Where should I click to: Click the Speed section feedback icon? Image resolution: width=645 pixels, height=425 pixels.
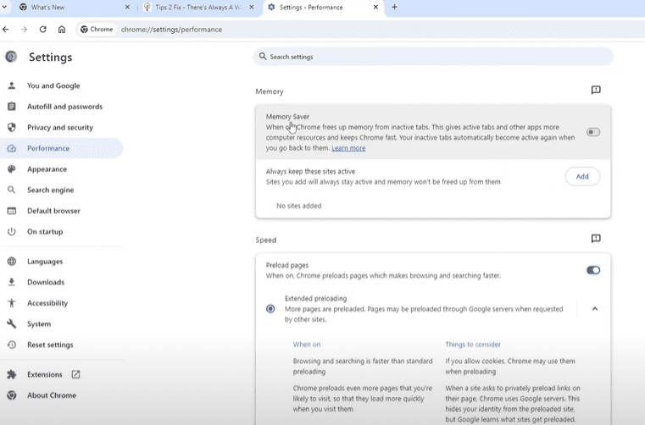click(x=596, y=240)
